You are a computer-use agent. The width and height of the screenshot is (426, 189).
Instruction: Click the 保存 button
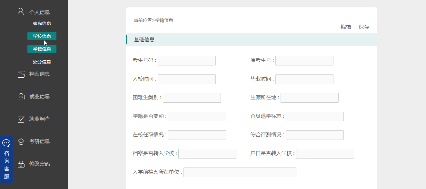(364, 27)
